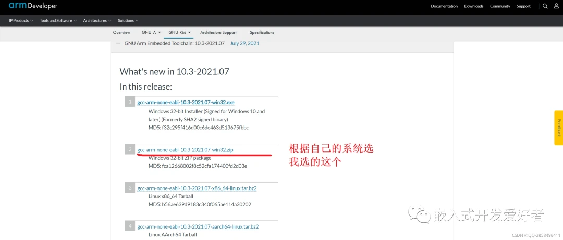Collapse the GNU Arm Embedded Toolchain 10.3-2021.07 section
The image size is (563, 240).
click(x=117, y=43)
